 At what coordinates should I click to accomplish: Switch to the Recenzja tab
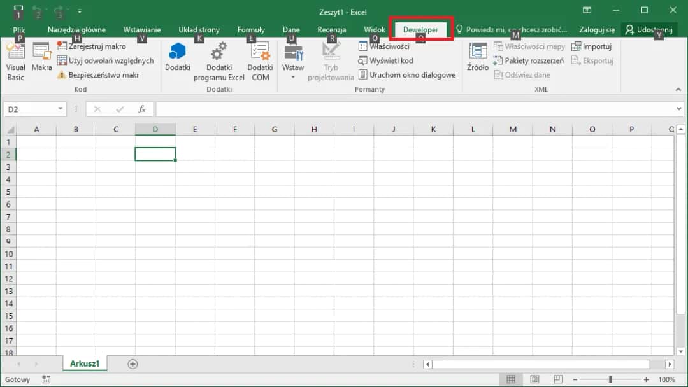point(331,29)
